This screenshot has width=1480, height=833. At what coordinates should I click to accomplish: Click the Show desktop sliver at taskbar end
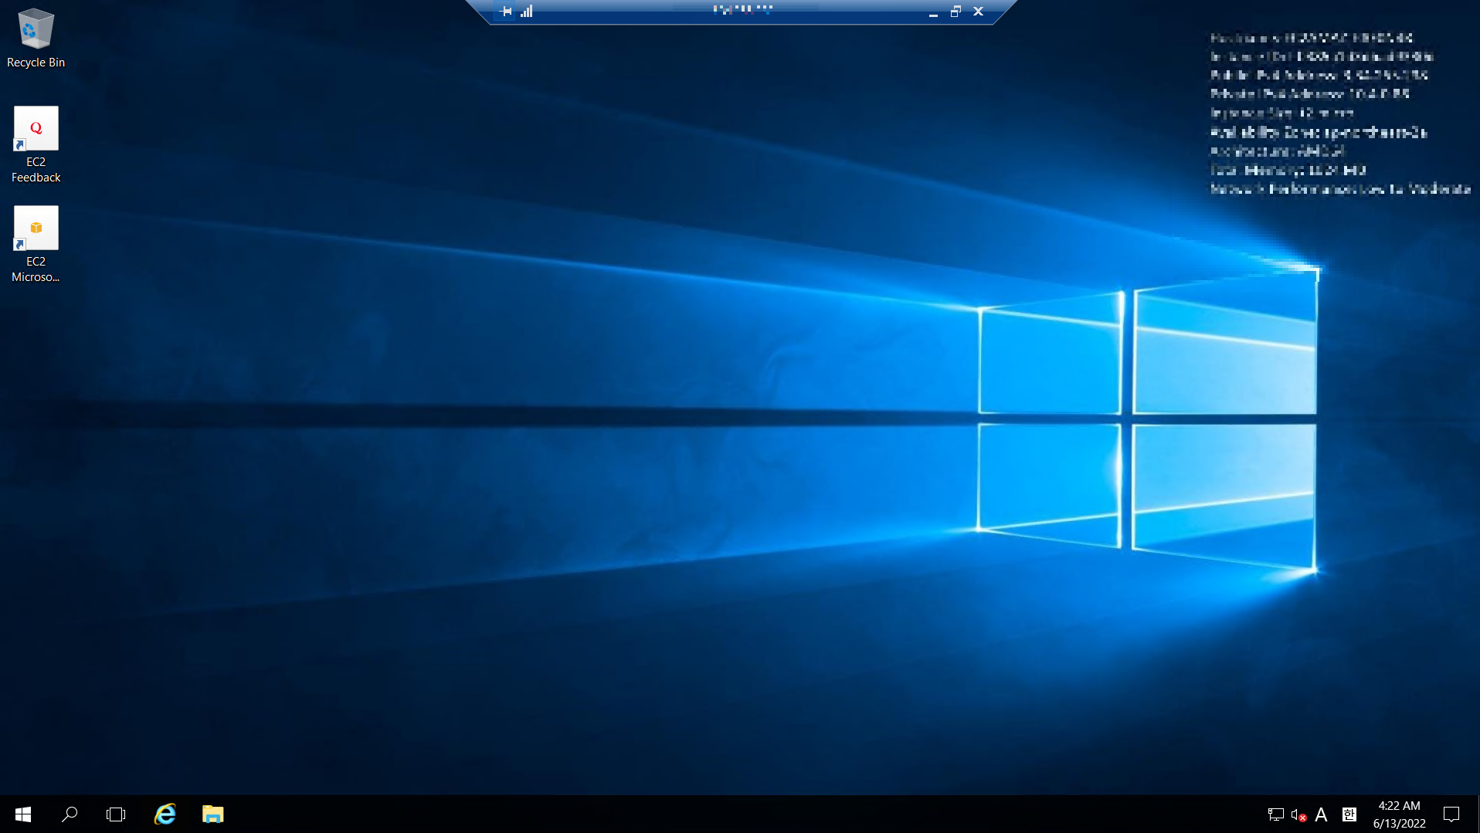(x=1477, y=814)
